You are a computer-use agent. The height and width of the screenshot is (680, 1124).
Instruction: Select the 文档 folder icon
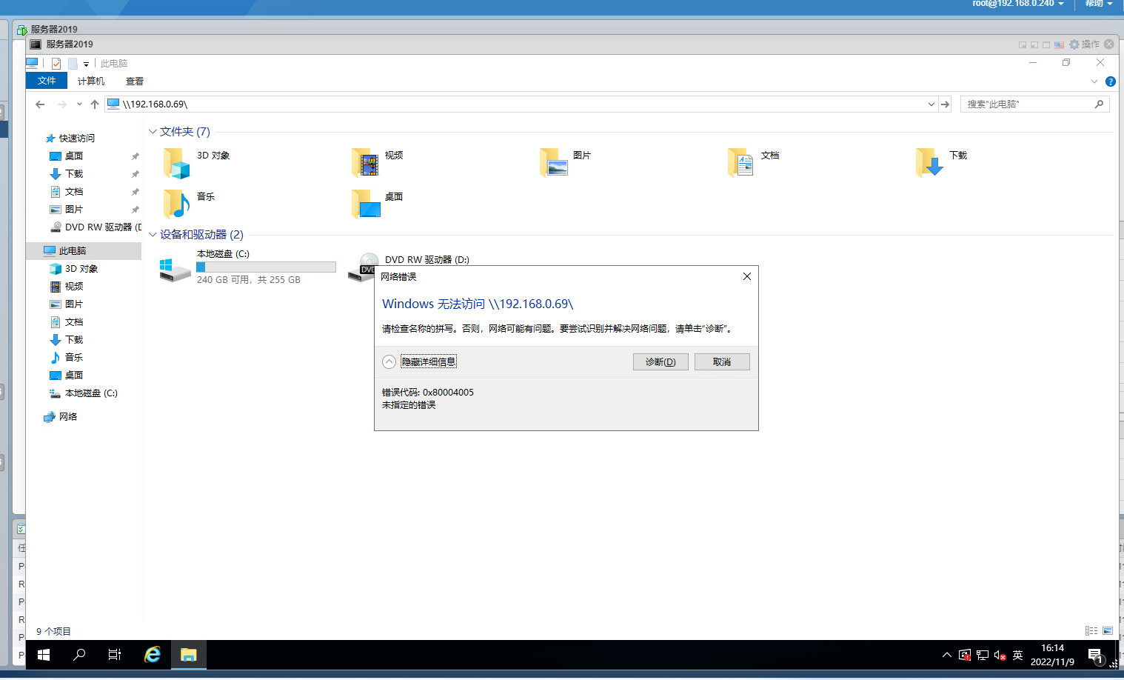741,162
